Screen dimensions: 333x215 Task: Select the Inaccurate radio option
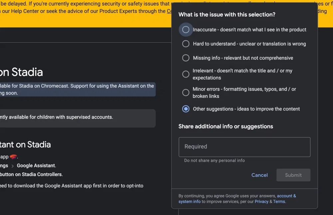(186, 30)
